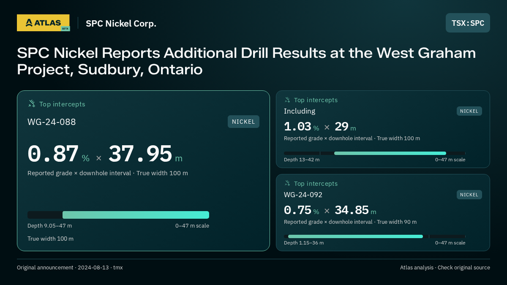Viewport: 507px width, 285px height.
Task: Click the drill icon in the Including card
Action: [287, 100]
